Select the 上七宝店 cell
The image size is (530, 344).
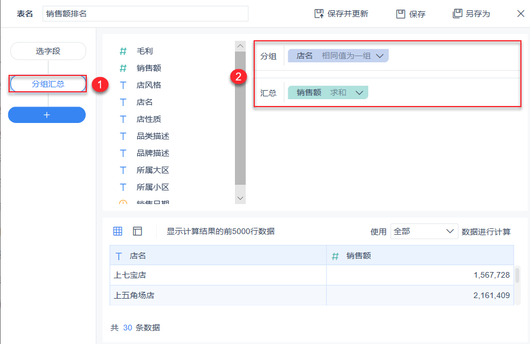click(218, 275)
